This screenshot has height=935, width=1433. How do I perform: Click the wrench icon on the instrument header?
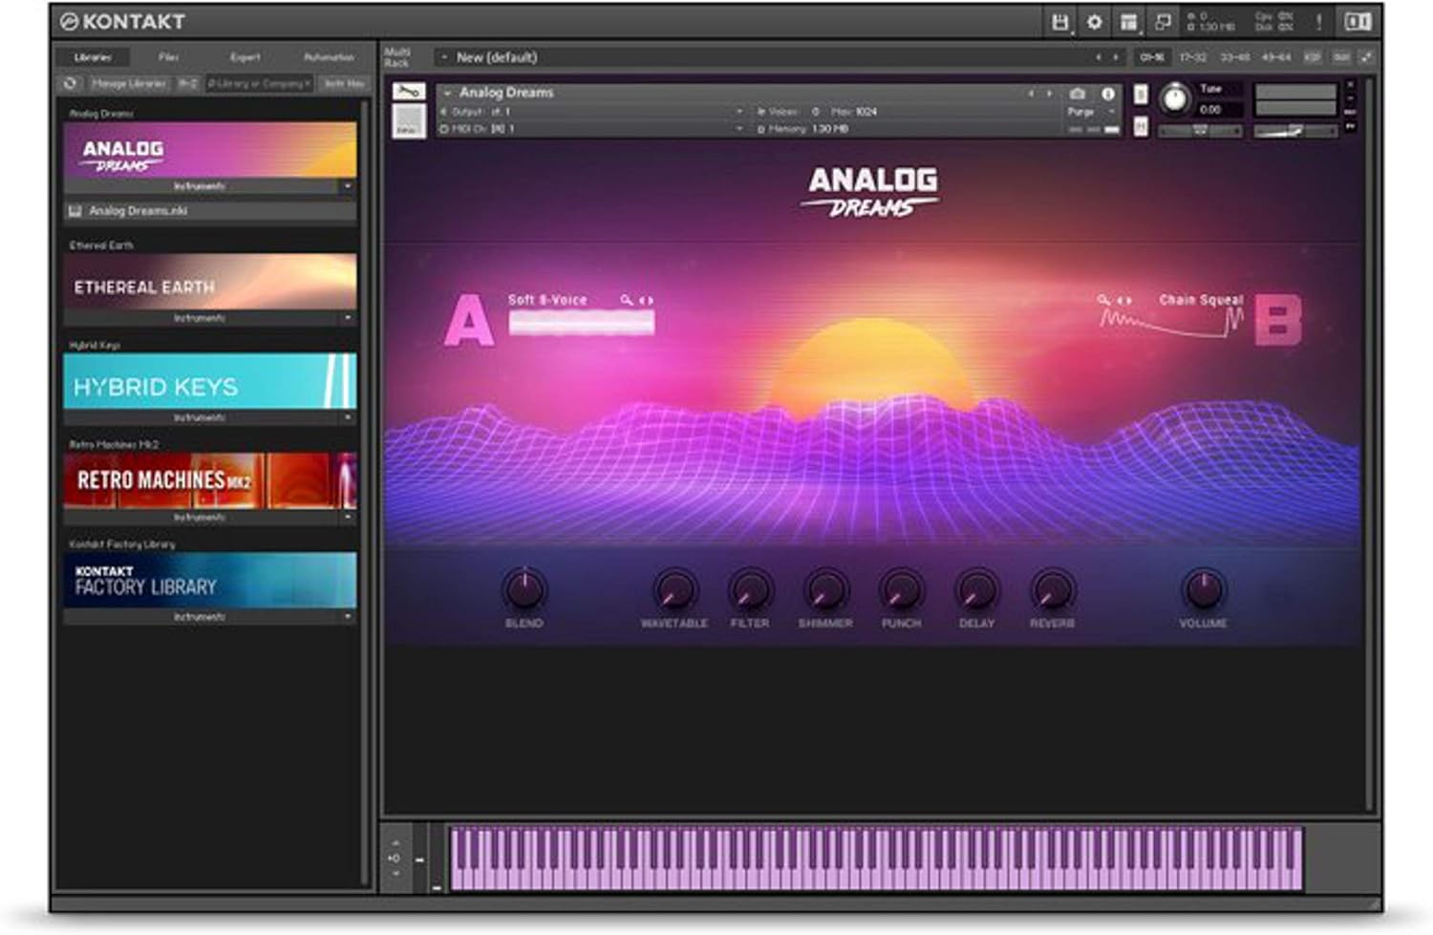(406, 94)
